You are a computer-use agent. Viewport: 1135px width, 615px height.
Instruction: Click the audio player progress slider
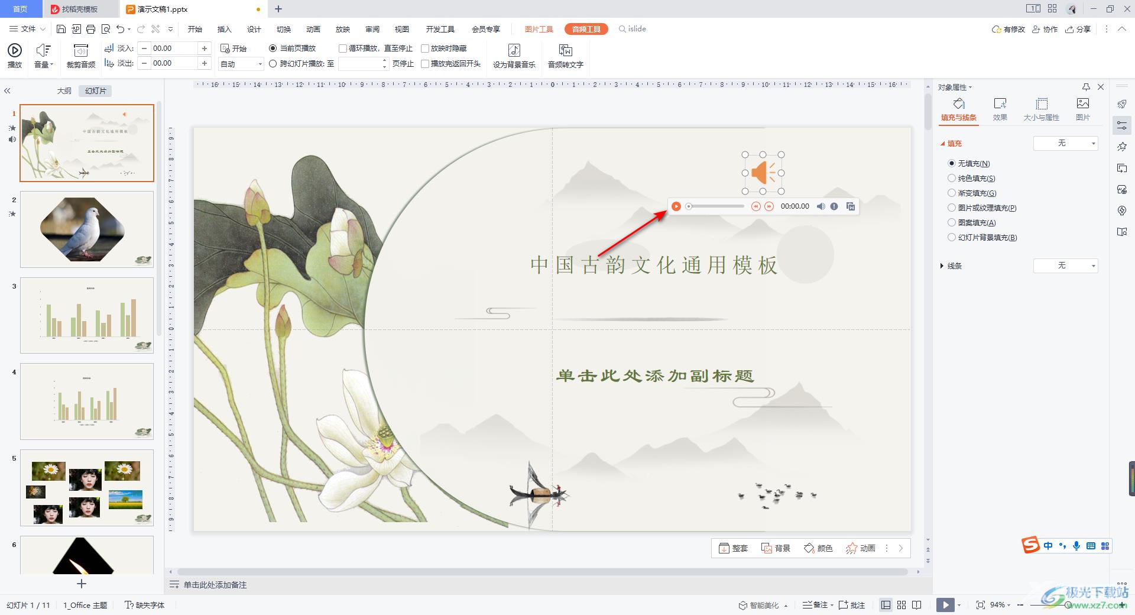click(x=716, y=206)
